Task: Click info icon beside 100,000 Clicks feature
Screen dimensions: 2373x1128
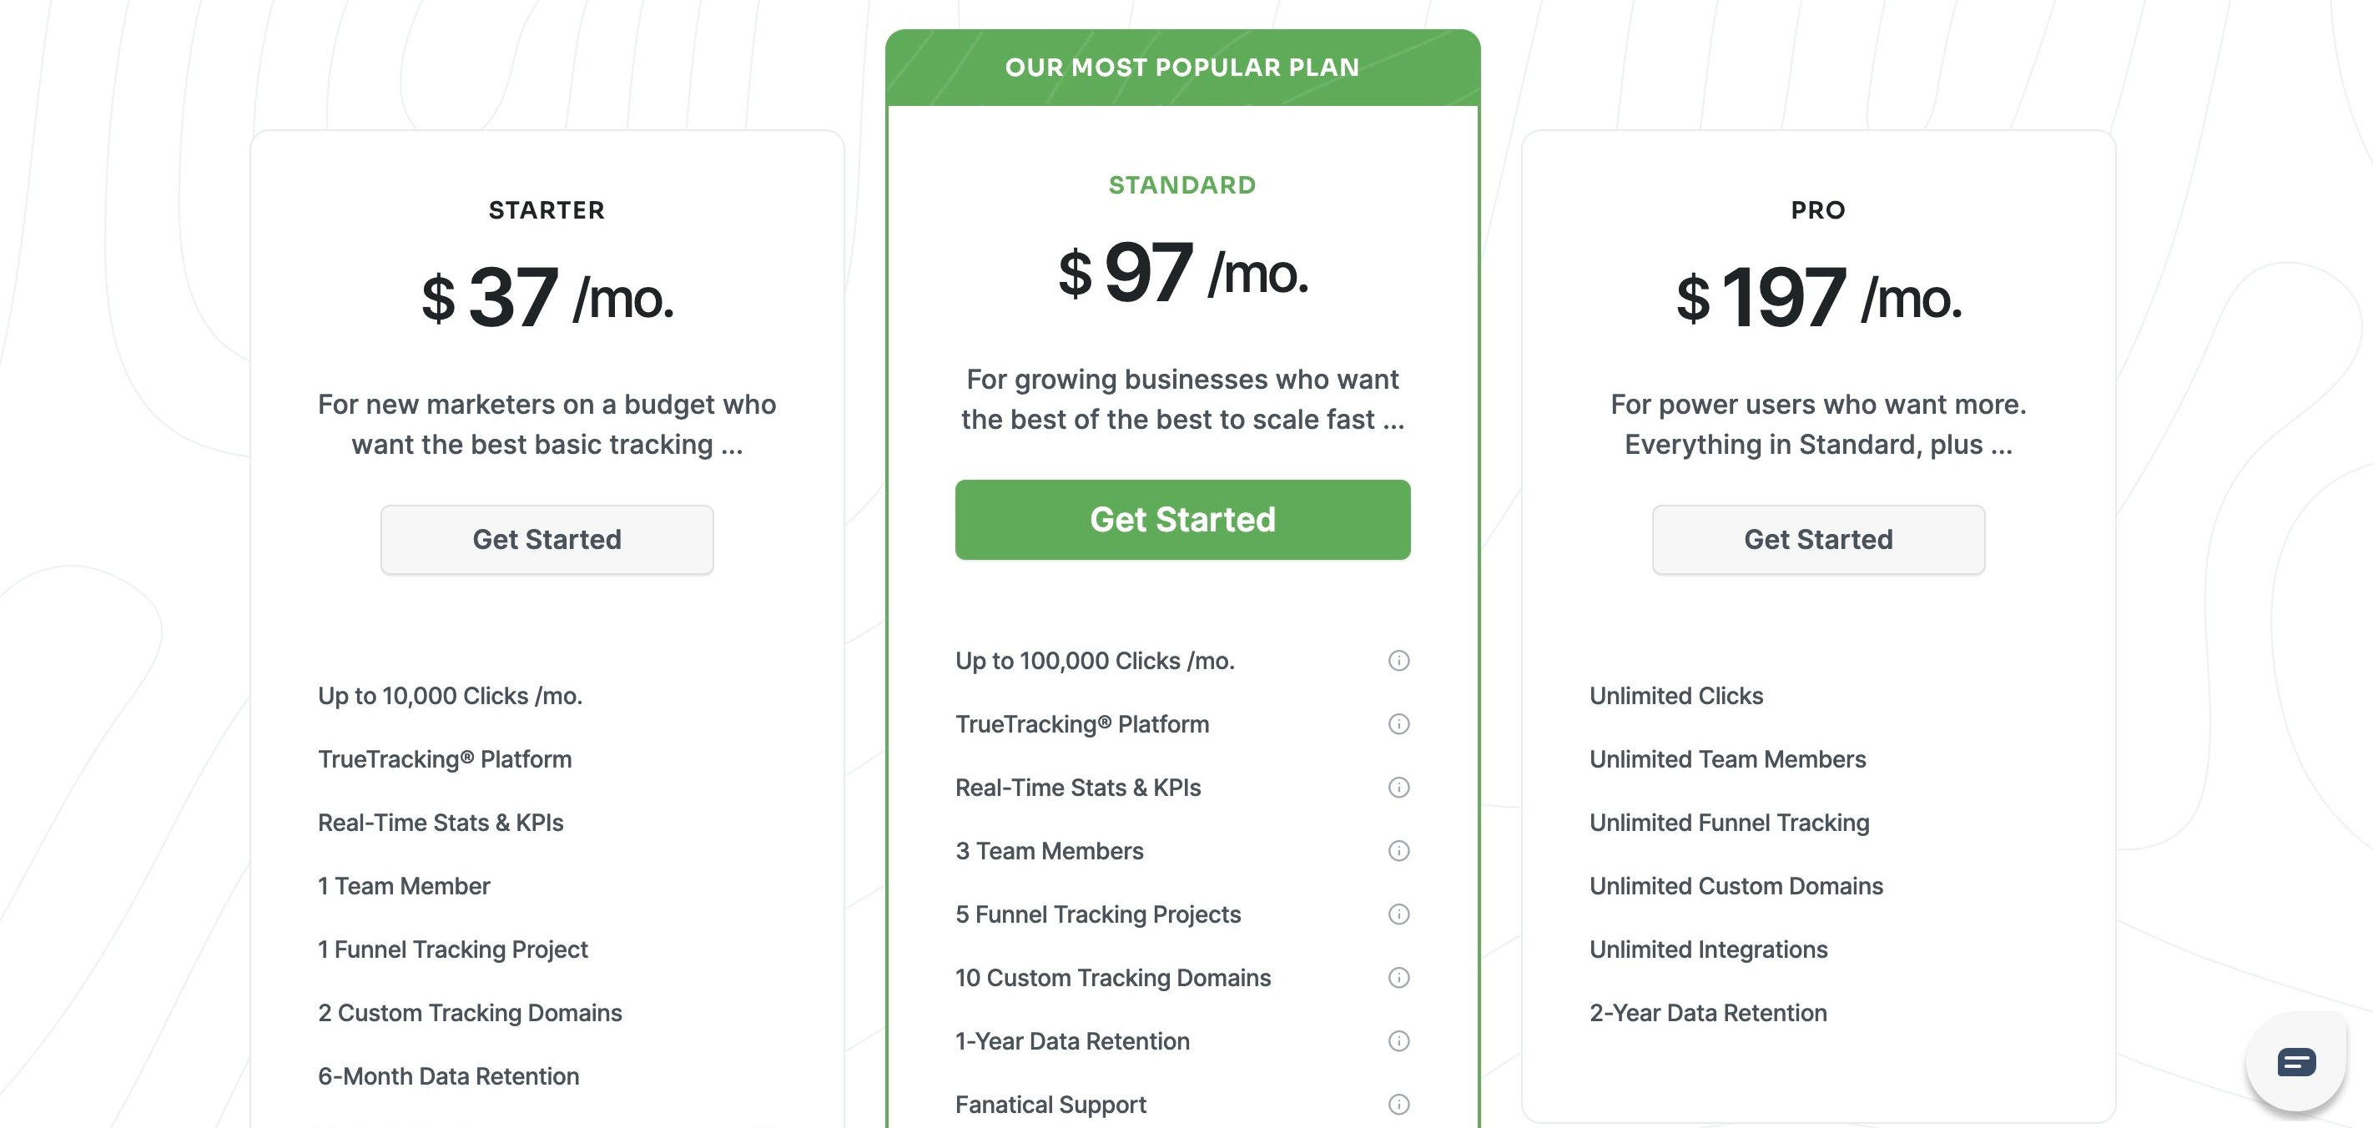Action: point(1398,660)
